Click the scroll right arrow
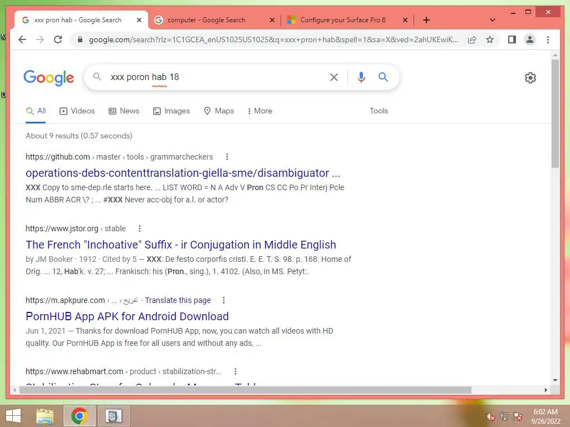Image resolution: width=570 pixels, height=427 pixels. (x=546, y=390)
